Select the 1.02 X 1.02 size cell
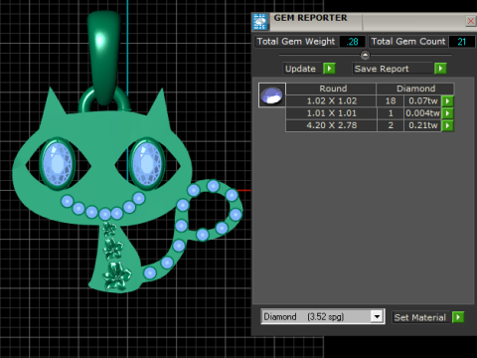The width and height of the screenshot is (477, 358). click(331, 100)
